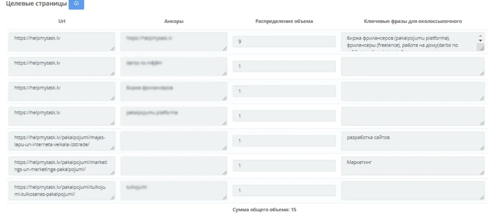The height and width of the screenshot is (220, 488).
Task: Click the volume field containing 9
Action: point(284,42)
